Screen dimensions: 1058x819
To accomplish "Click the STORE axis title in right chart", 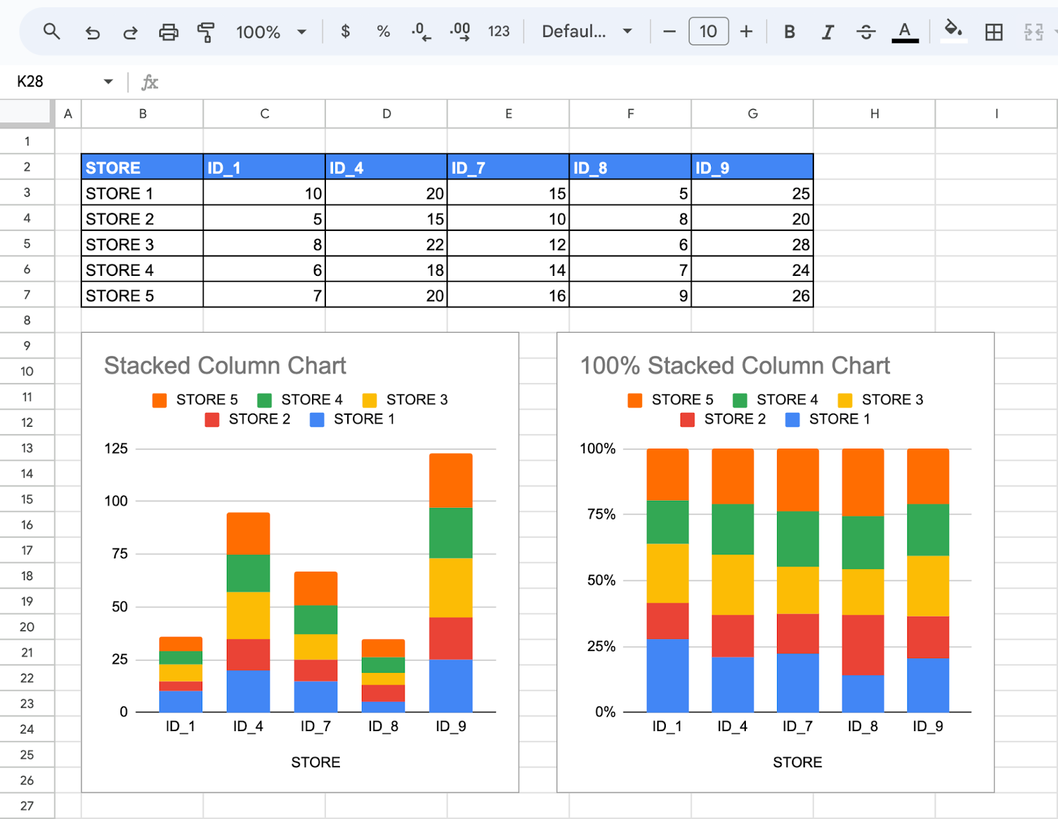I will pyautogui.click(x=797, y=762).
